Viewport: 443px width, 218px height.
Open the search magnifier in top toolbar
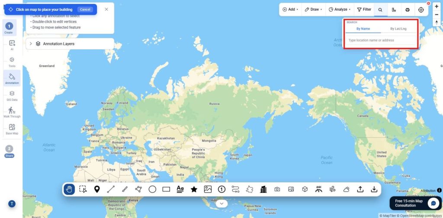[380, 10]
